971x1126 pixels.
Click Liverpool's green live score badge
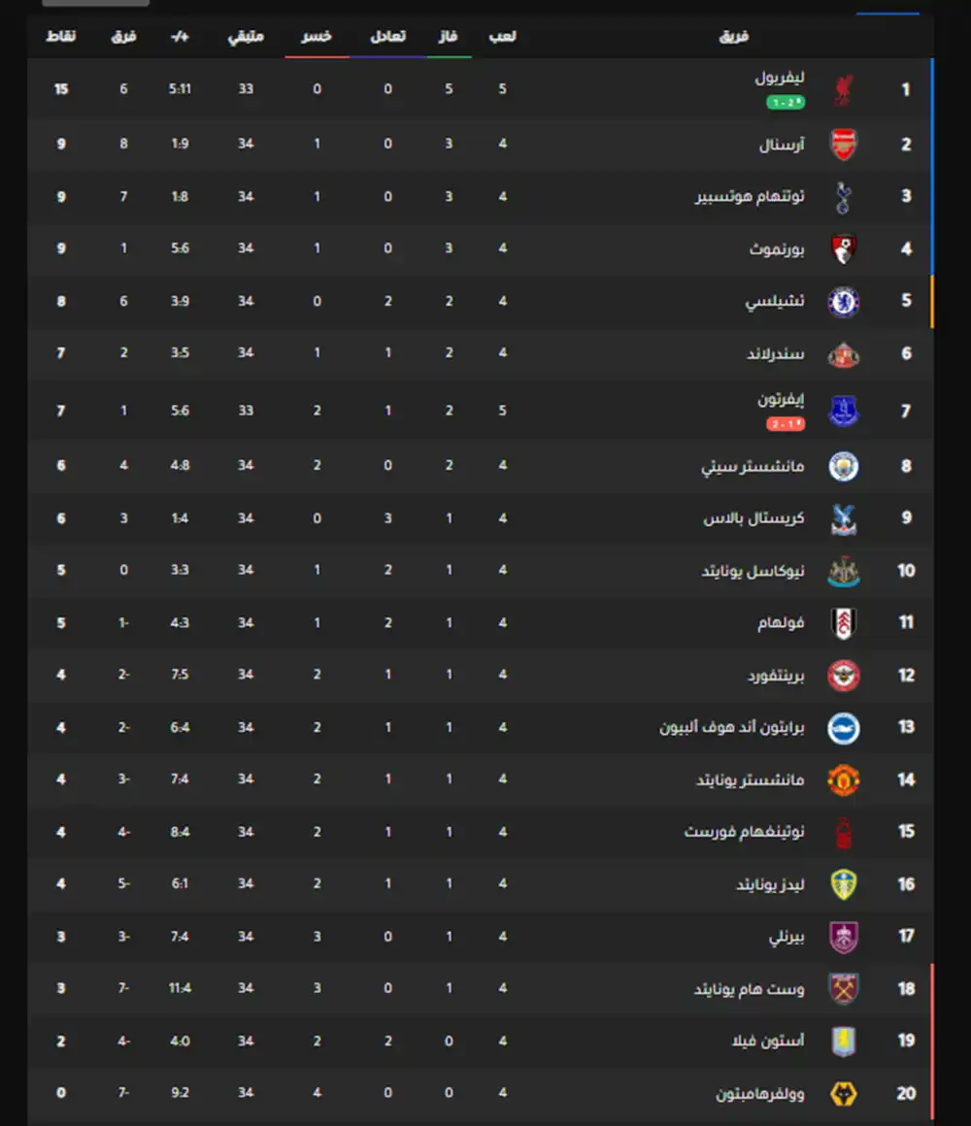pos(785,102)
